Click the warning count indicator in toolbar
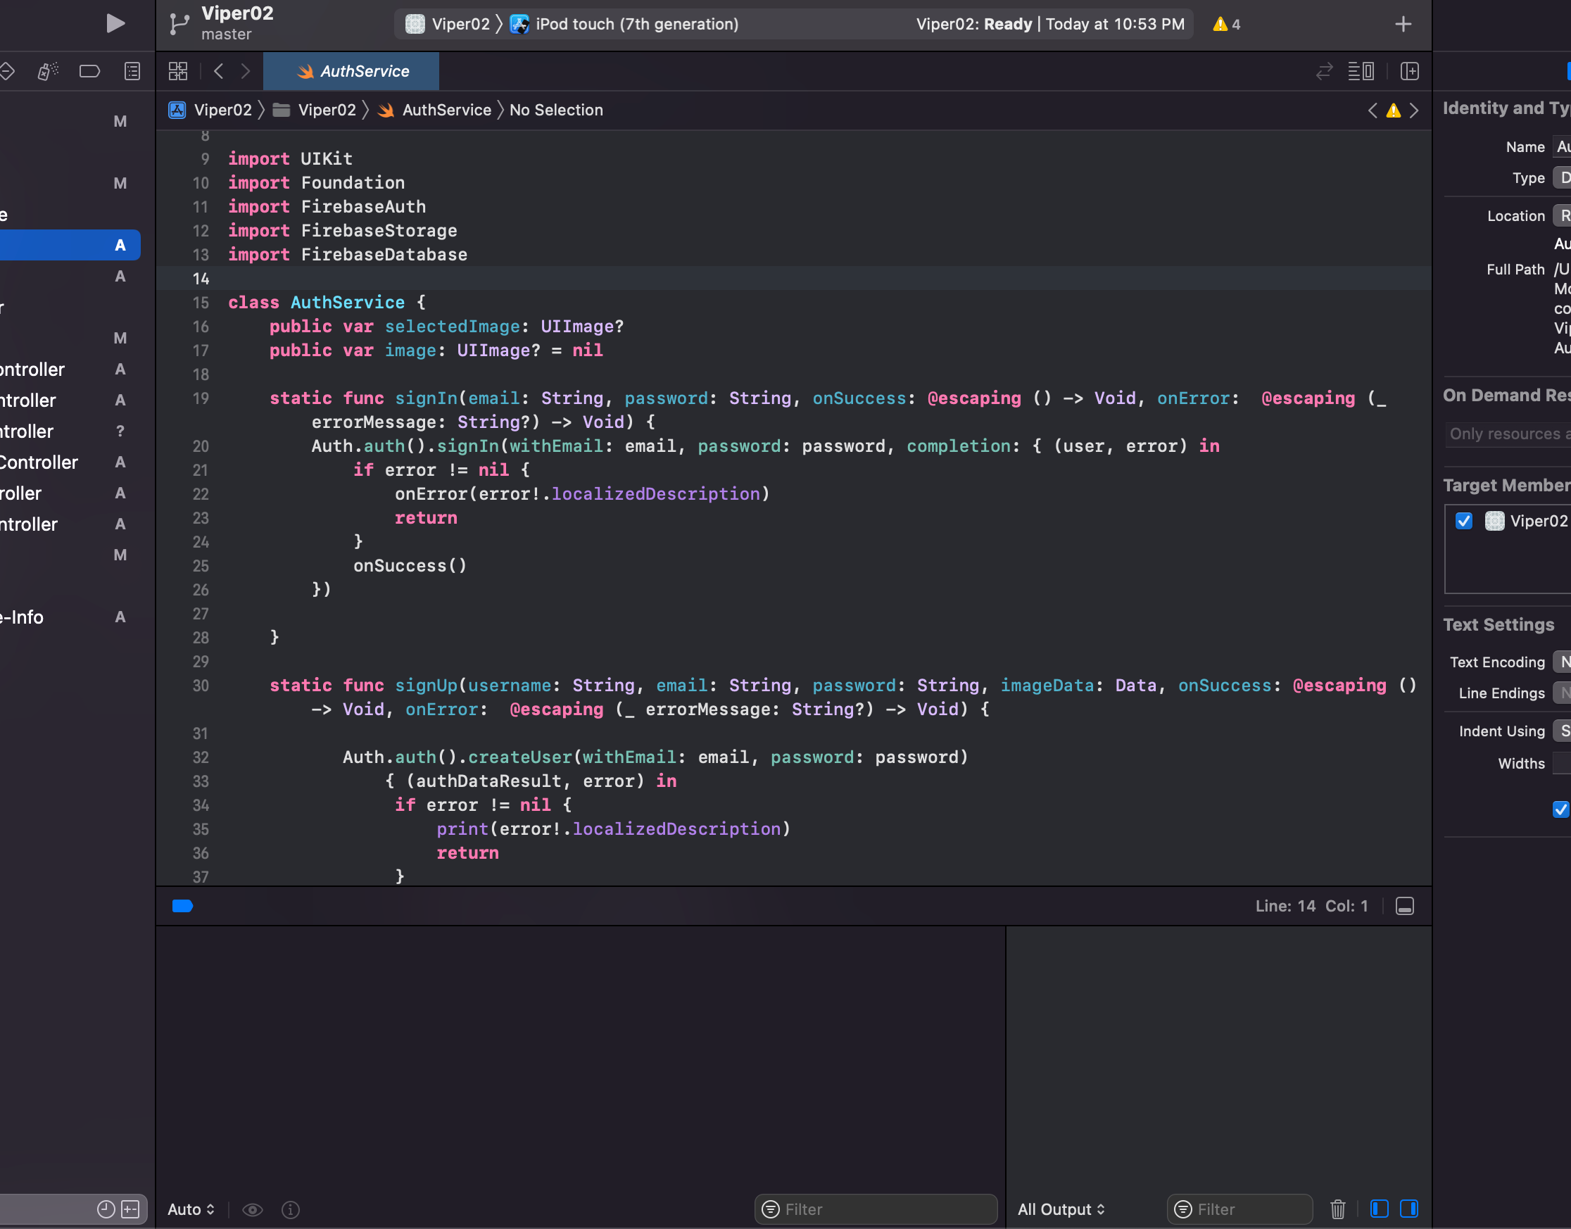1571x1229 pixels. coord(1226,25)
